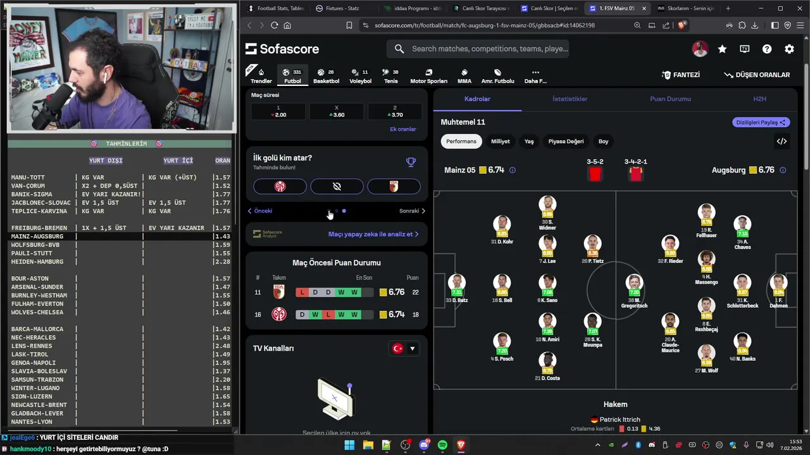Image resolution: width=810 pixels, height=455 pixels.
Task: Vote no goal in first scorer poll
Action: coord(337,186)
